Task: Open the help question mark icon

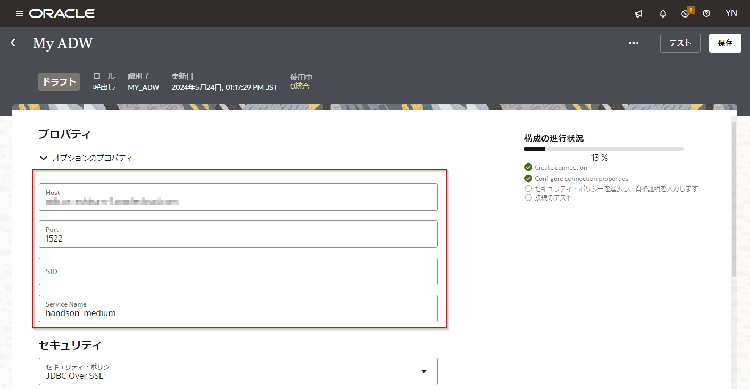Action: pyautogui.click(x=706, y=14)
